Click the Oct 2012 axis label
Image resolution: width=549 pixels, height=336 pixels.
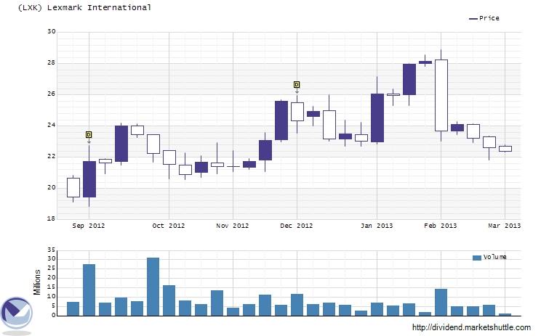[169, 226]
